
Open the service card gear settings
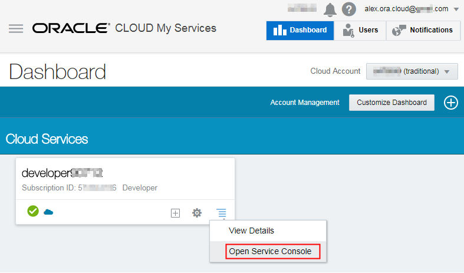coord(197,212)
